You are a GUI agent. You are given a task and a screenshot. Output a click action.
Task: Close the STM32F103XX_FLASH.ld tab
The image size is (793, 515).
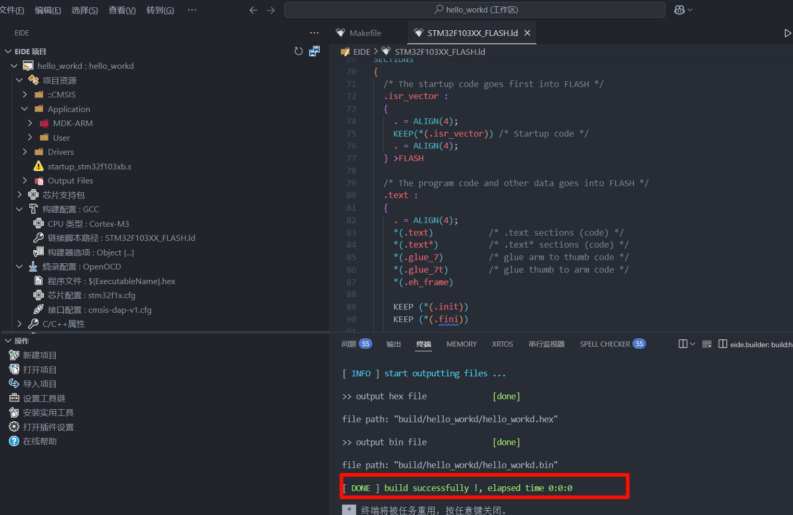(x=527, y=33)
